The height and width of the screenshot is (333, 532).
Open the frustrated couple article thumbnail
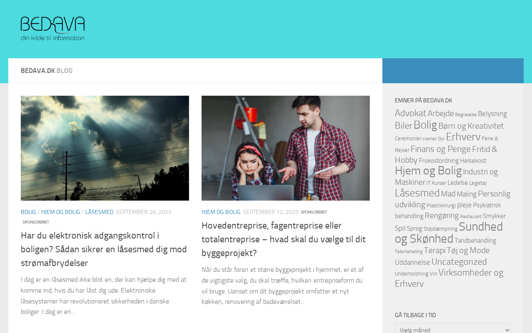286,148
